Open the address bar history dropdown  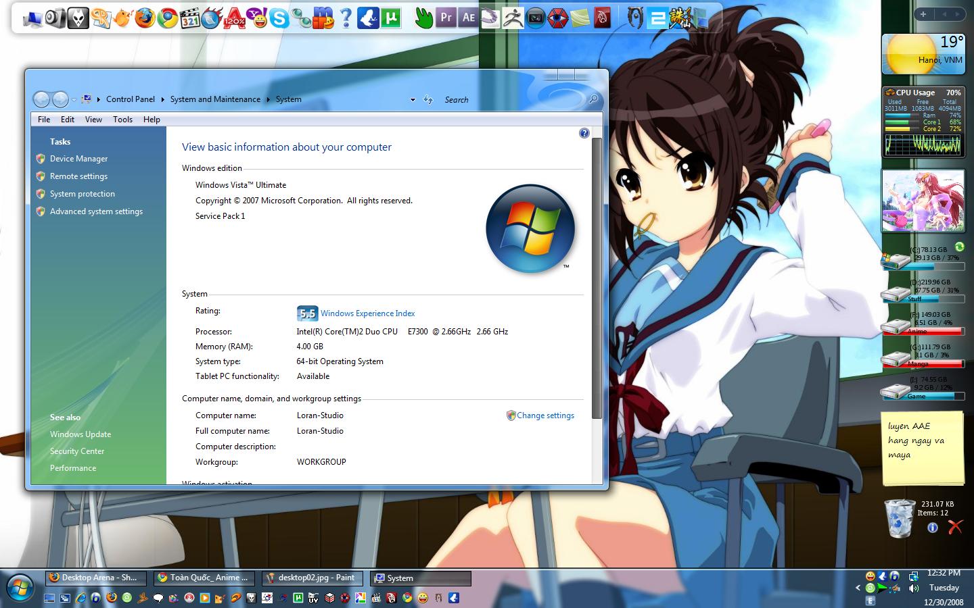point(413,100)
